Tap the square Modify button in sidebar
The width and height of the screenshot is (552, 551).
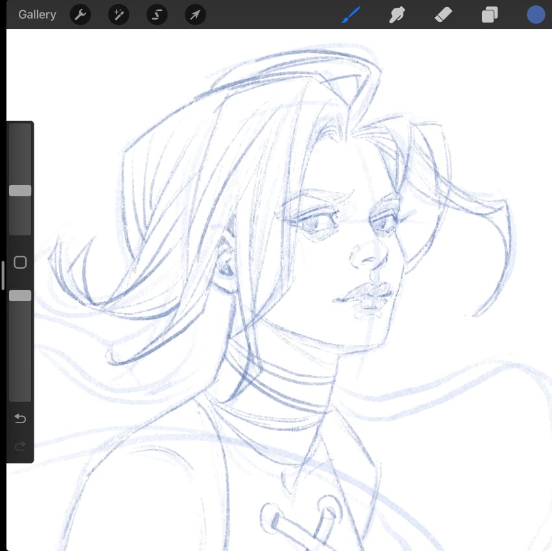(x=20, y=262)
